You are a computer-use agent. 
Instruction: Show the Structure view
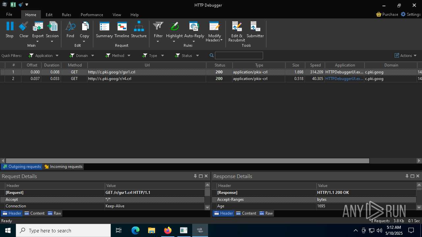pyautogui.click(x=139, y=30)
